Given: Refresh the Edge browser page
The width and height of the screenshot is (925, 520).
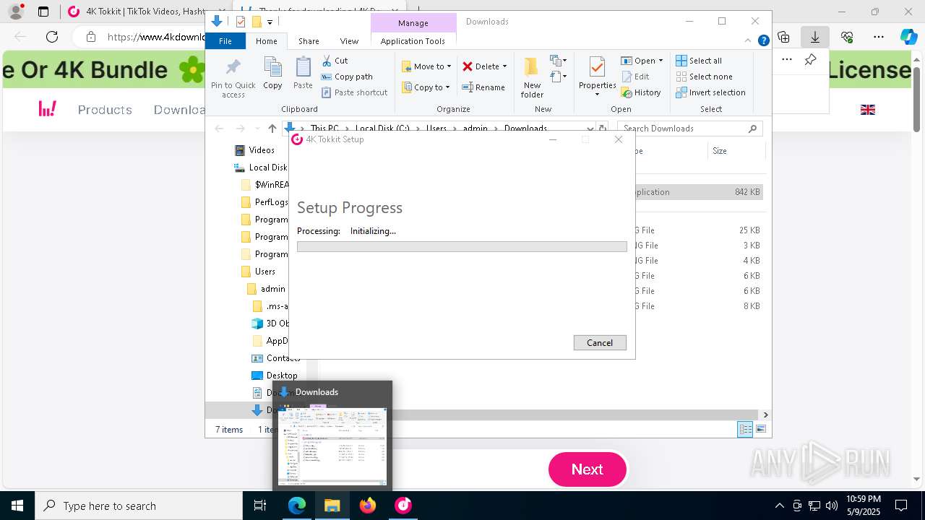Looking at the screenshot, I should click(x=52, y=37).
